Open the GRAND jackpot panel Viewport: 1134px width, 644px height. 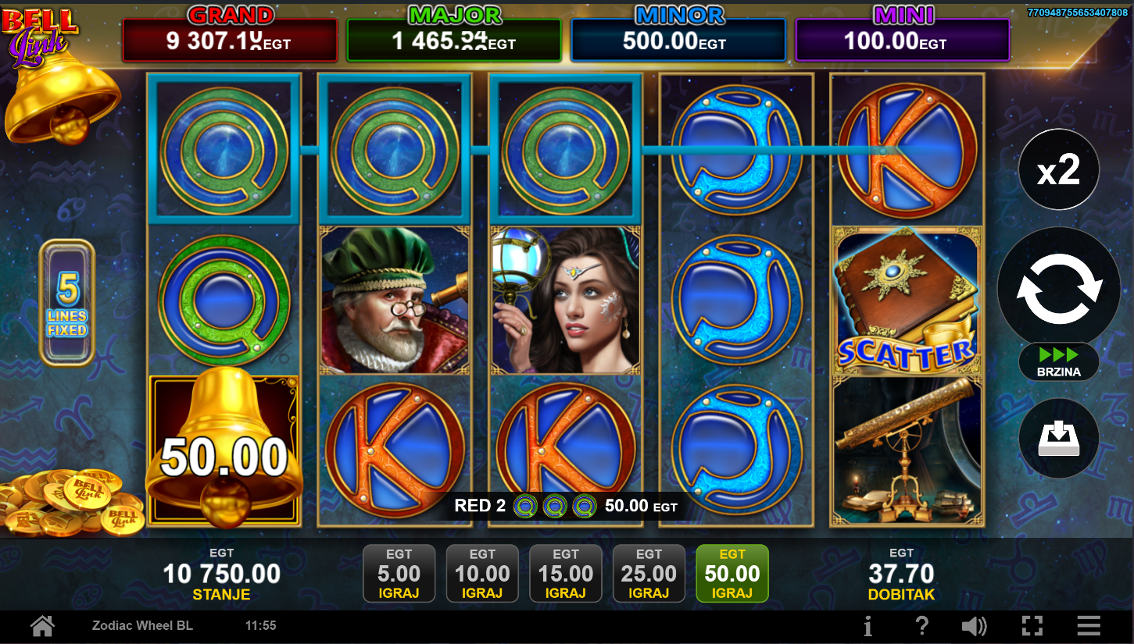[230, 34]
